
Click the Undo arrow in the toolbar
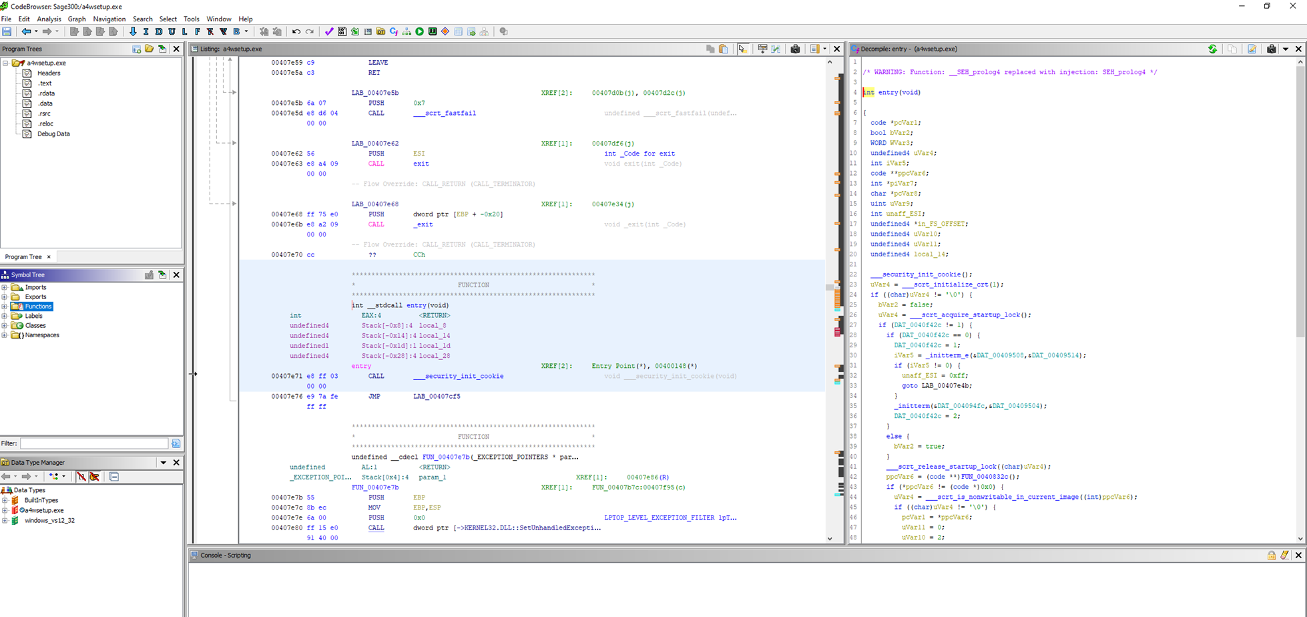tap(296, 31)
